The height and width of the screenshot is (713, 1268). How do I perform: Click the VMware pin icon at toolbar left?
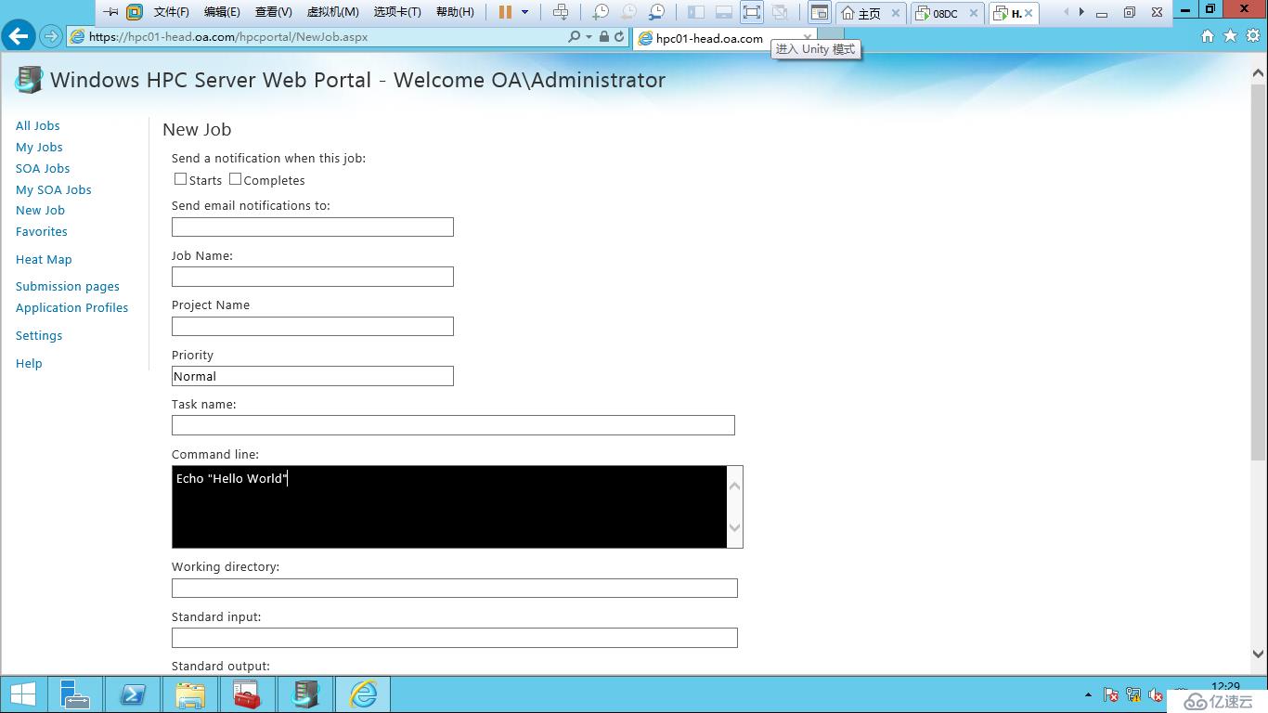110,12
